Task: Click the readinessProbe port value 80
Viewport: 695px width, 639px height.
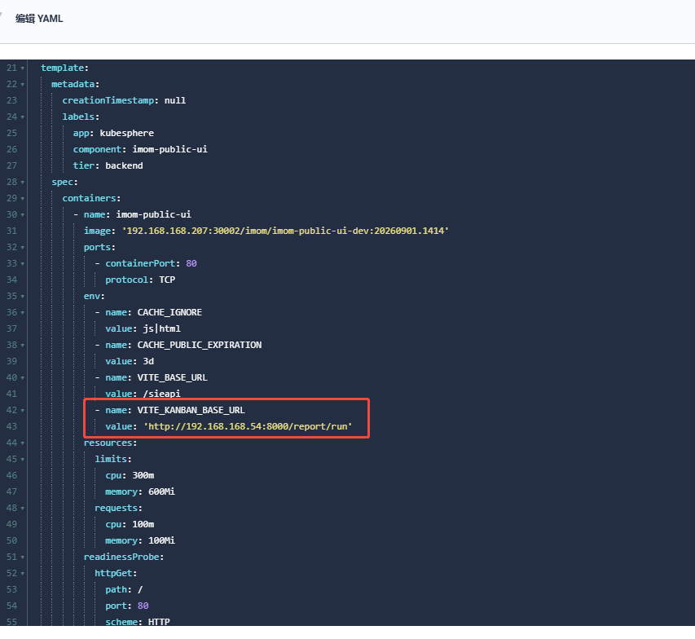Action: 143,606
